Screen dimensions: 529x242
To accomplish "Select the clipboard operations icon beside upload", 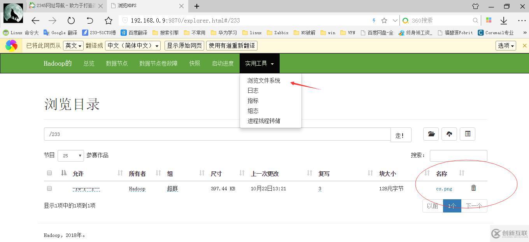I will [467, 134].
